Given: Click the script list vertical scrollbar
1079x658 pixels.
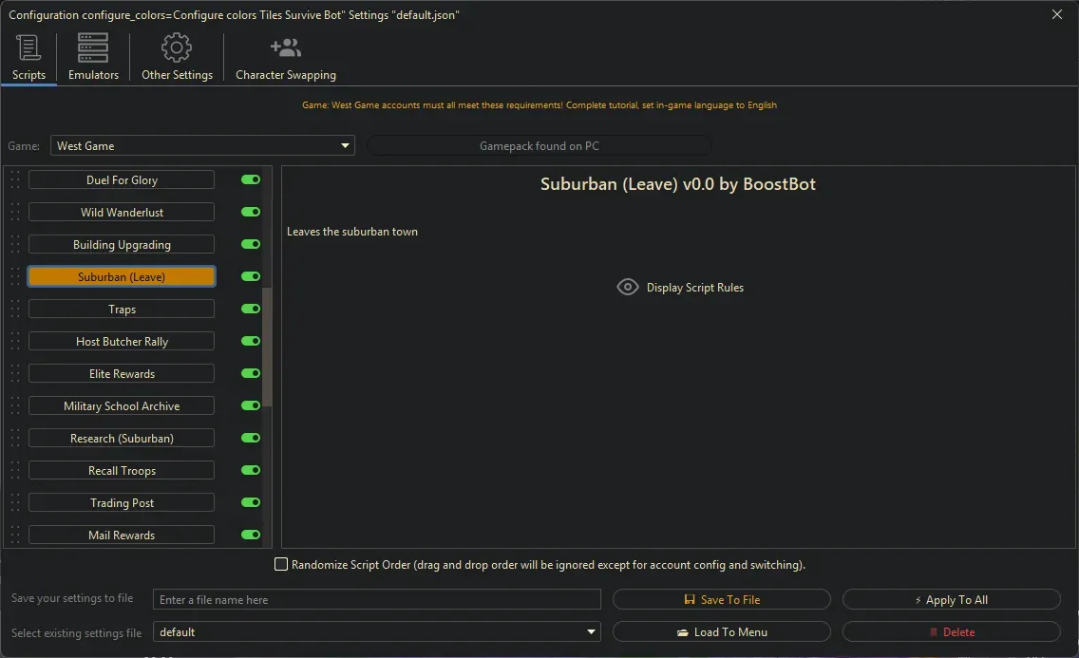Looking at the screenshot, I should [267, 347].
